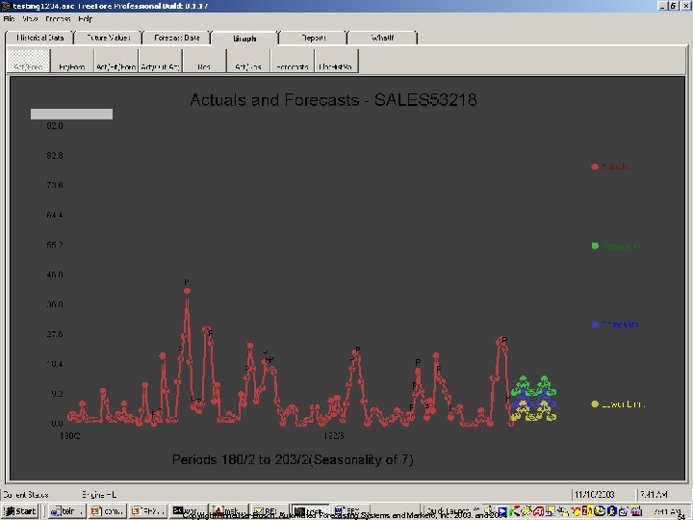Click the blue Forecasts legend marker
The height and width of the screenshot is (520, 693).
(x=595, y=325)
